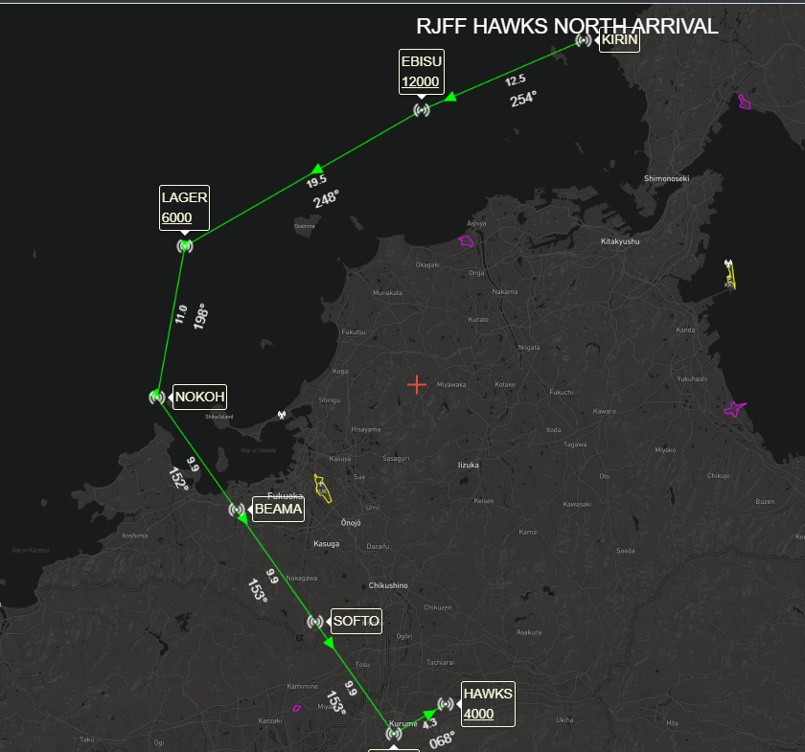Viewport: 805px width, 752px height.
Task: Click the BEAMA waypoint beacon icon
Action: tap(237, 510)
